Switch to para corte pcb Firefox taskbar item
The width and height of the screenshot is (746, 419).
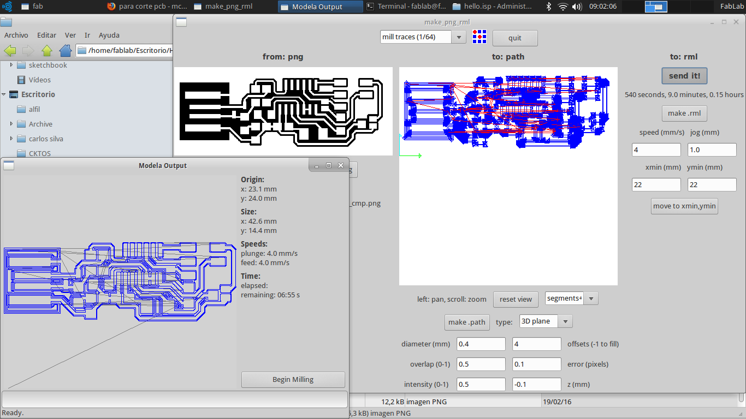pos(147,7)
